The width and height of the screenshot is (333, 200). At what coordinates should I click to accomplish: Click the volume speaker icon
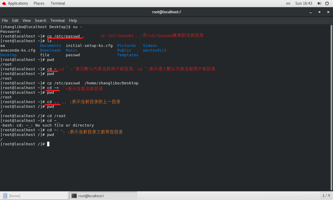(x=319, y=3)
